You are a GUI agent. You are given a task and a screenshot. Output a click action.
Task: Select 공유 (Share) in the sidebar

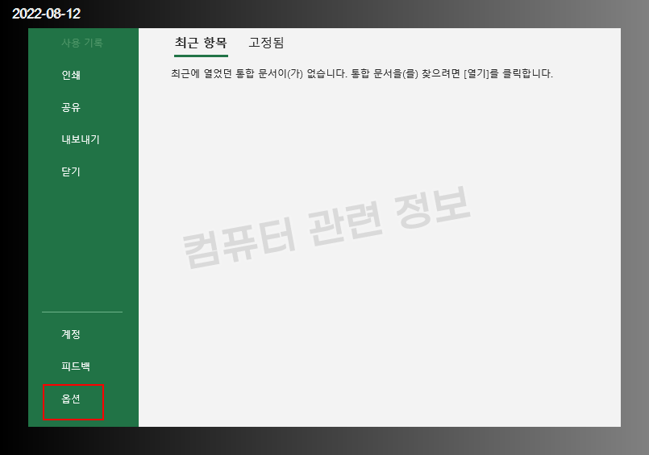point(71,107)
